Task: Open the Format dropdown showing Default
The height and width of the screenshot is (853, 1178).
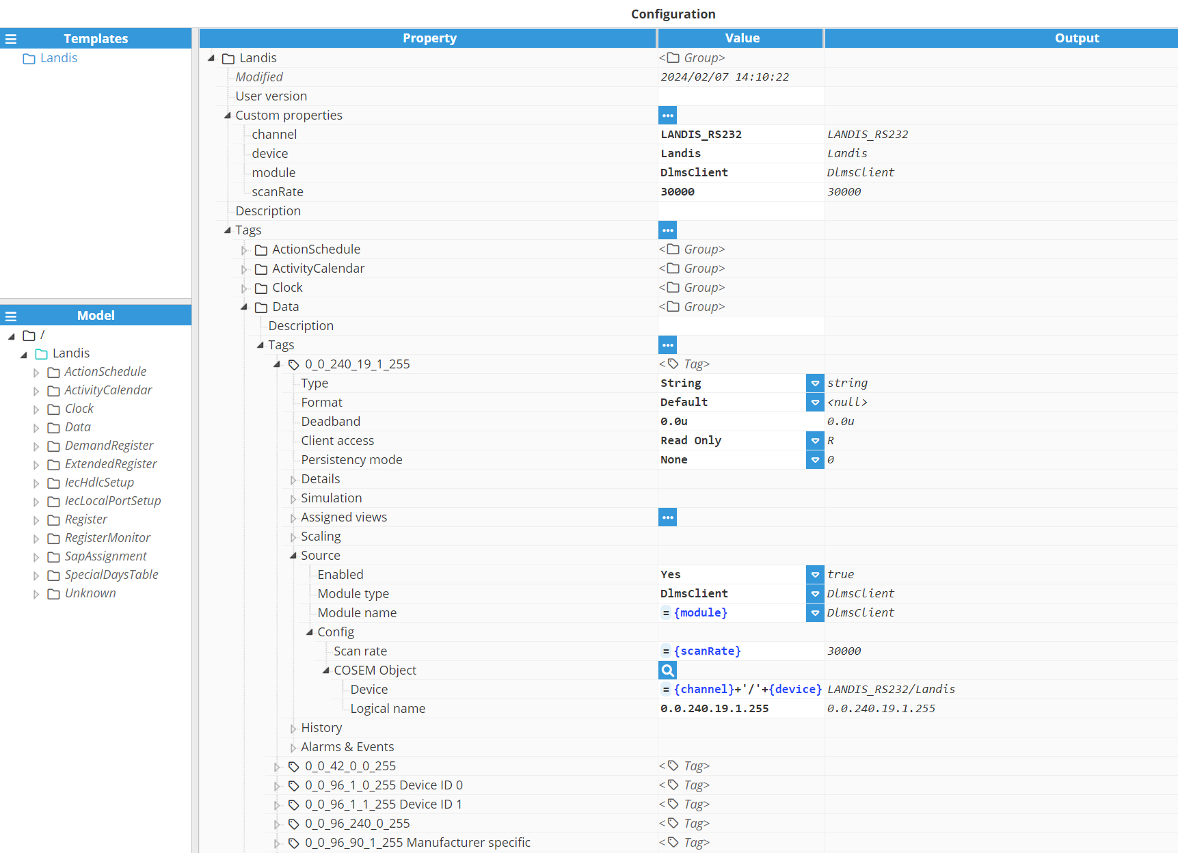Action: pos(815,403)
